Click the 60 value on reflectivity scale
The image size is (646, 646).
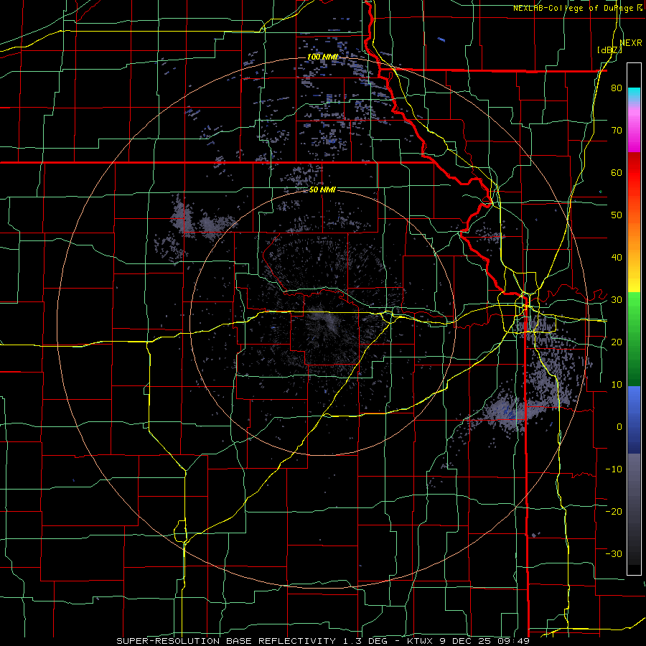(x=617, y=173)
